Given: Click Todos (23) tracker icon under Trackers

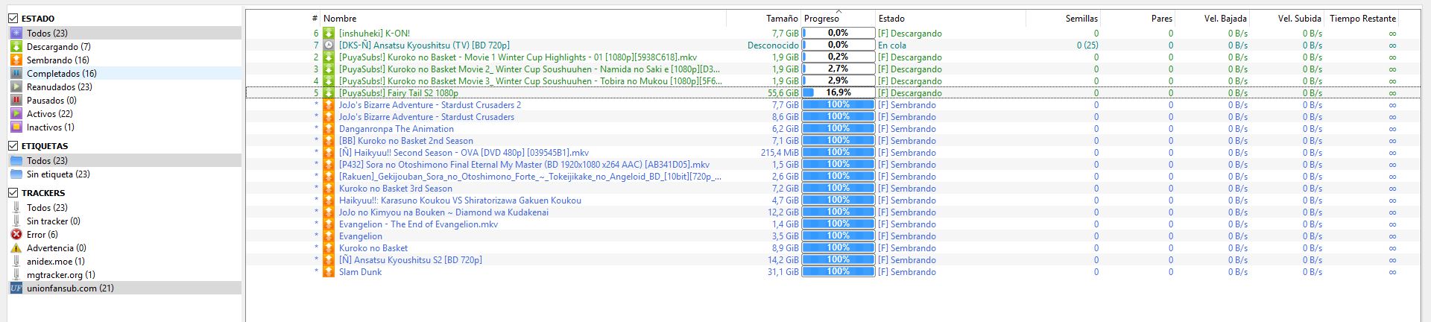Looking at the screenshot, I should click(x=16, y=208).
